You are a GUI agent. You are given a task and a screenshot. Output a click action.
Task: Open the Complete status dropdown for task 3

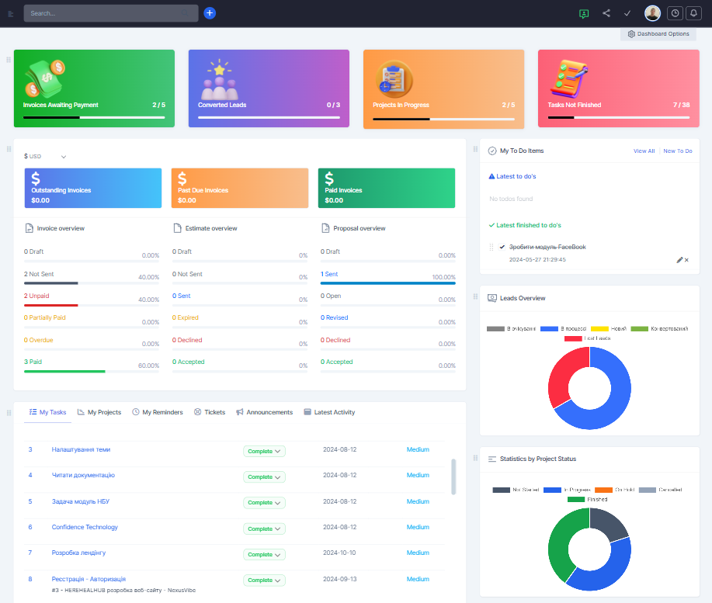coord(264,451)
